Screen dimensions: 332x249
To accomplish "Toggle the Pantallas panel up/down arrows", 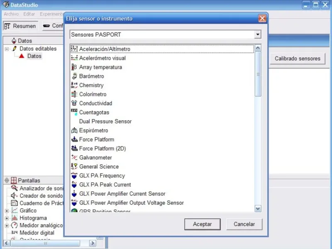I will coord(7,180).
